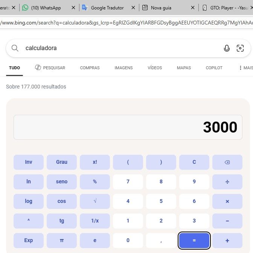Click the calculator result display showing 3000
The width and height of the screenshot is (253, 253).
[128, 127]
